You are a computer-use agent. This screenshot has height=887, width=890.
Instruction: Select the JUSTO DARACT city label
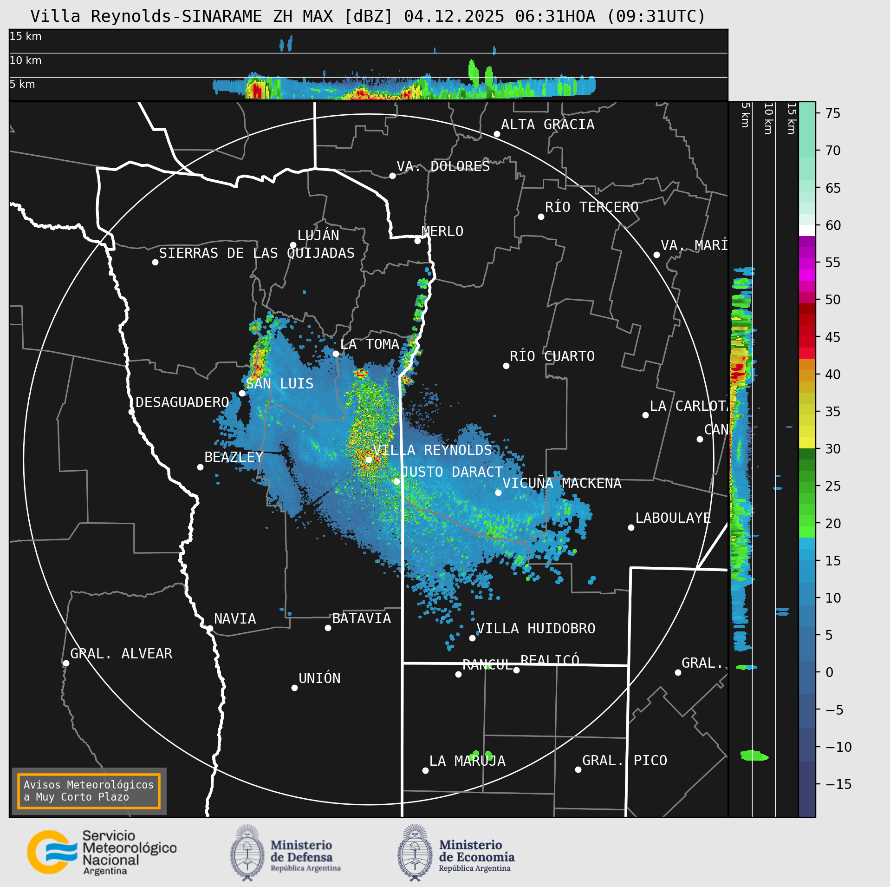tap(452, 472)
